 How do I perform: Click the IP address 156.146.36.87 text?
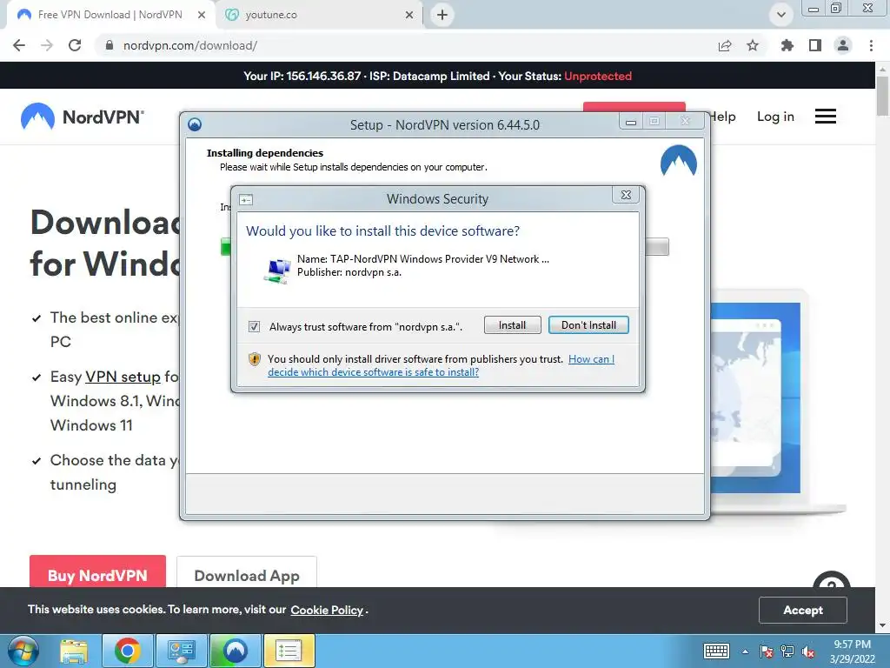pyautogui.click(x=323, y=76)
